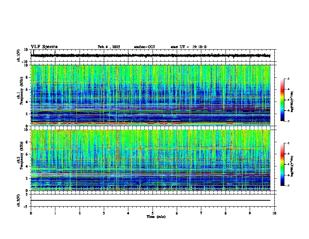Select the ch.1 "Frequency (kHz)" axis label

[21, 91]
